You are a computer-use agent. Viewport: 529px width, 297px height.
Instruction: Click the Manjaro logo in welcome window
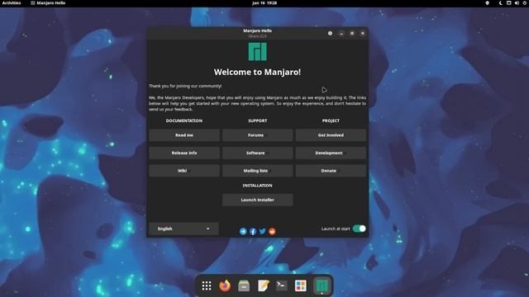tap(257, 51)
